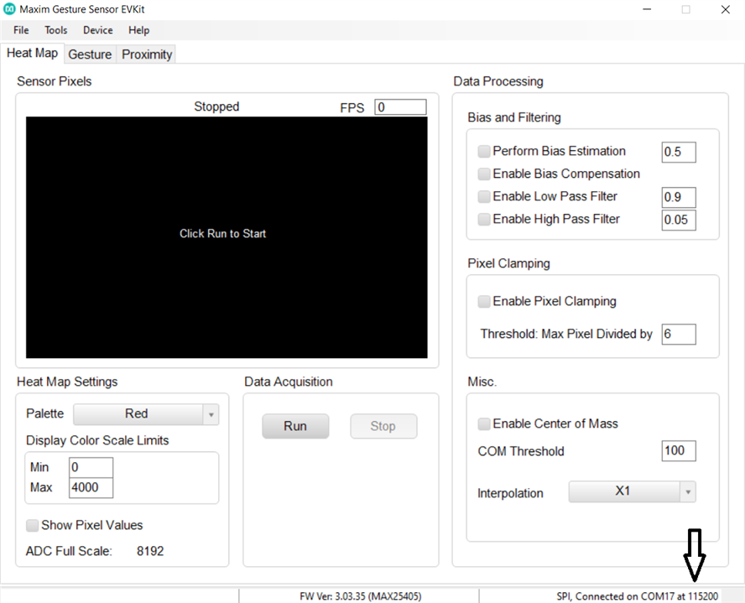This screenshot has width=745, height=603.
Task: Toggle Enable Pixel Clamping checkbox
Action: pyautogui.click(x=484, y=302)
